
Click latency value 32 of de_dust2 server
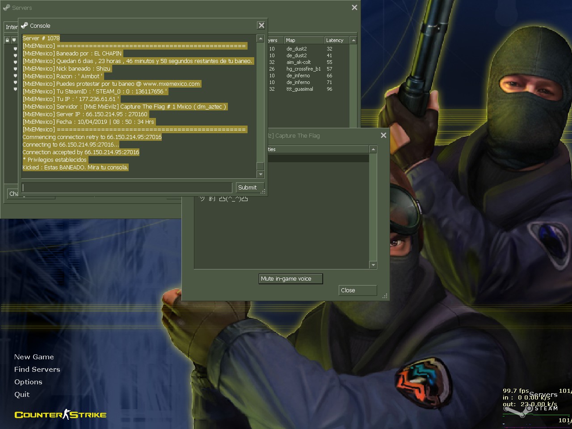point(329,49)
